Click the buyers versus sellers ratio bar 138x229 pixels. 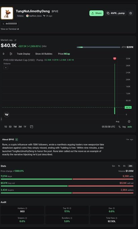67,193
